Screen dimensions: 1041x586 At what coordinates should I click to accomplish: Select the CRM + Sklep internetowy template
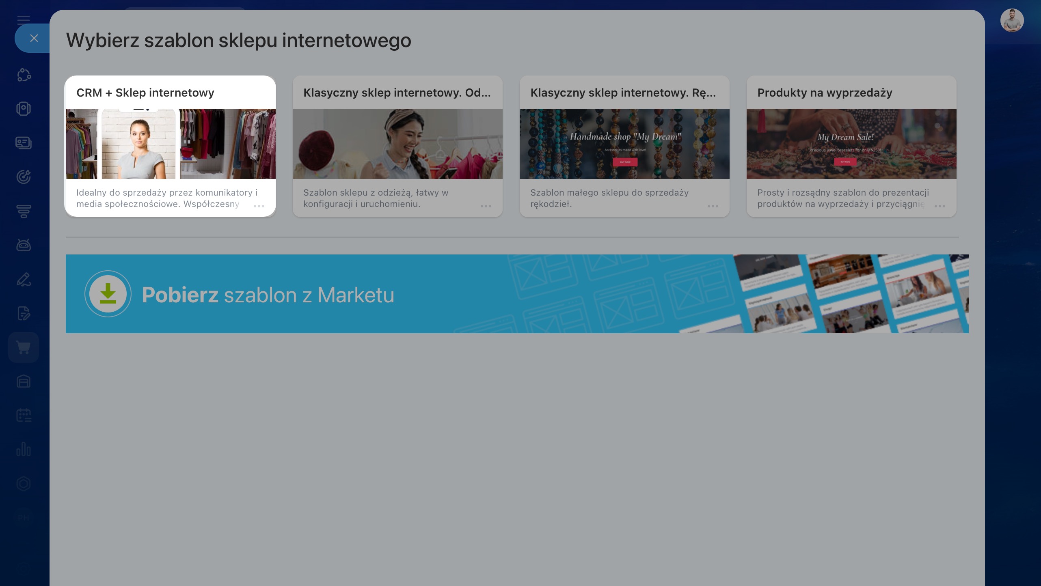171,144
